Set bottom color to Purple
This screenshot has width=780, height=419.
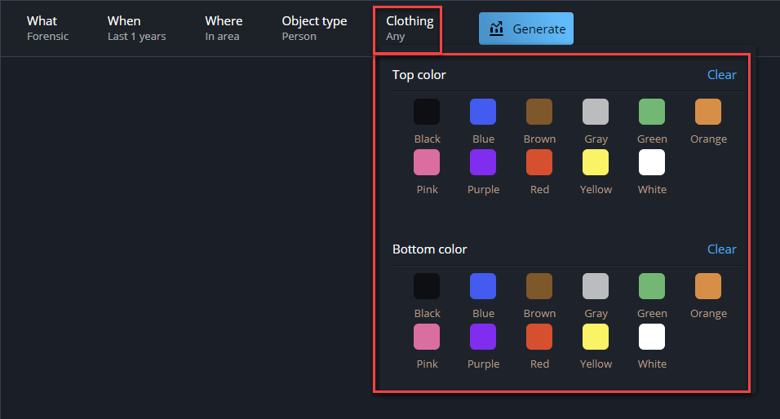coord(483,337)
